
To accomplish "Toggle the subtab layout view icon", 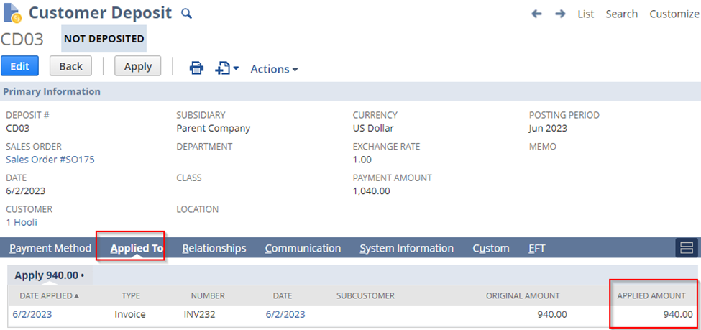I will (686, 248).
